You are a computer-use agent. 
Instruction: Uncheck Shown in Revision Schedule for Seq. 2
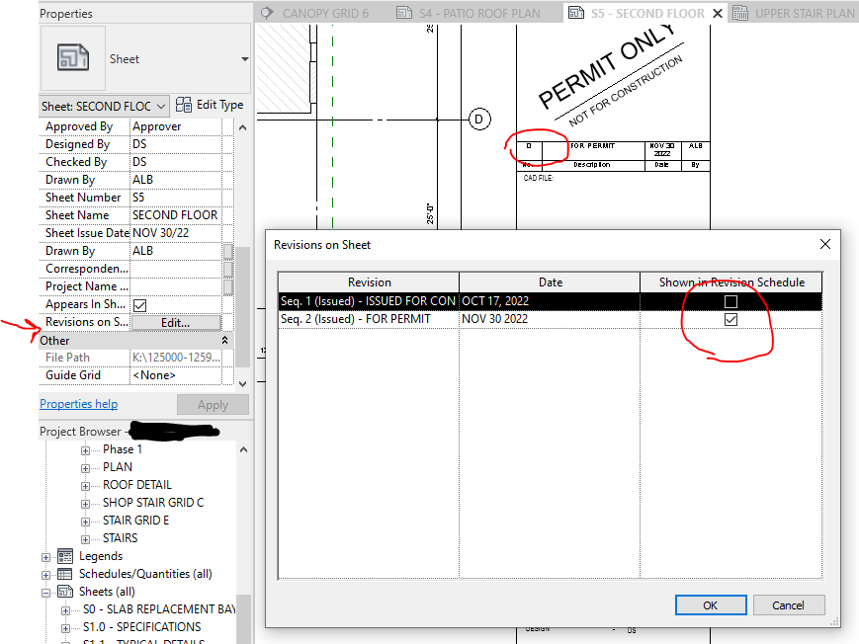[x=729, y=318]
